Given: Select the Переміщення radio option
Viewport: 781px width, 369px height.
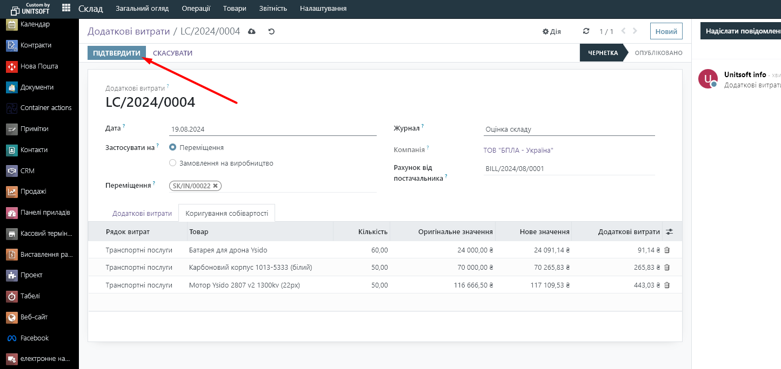Looking at the screenshot, I should point(173,147).
